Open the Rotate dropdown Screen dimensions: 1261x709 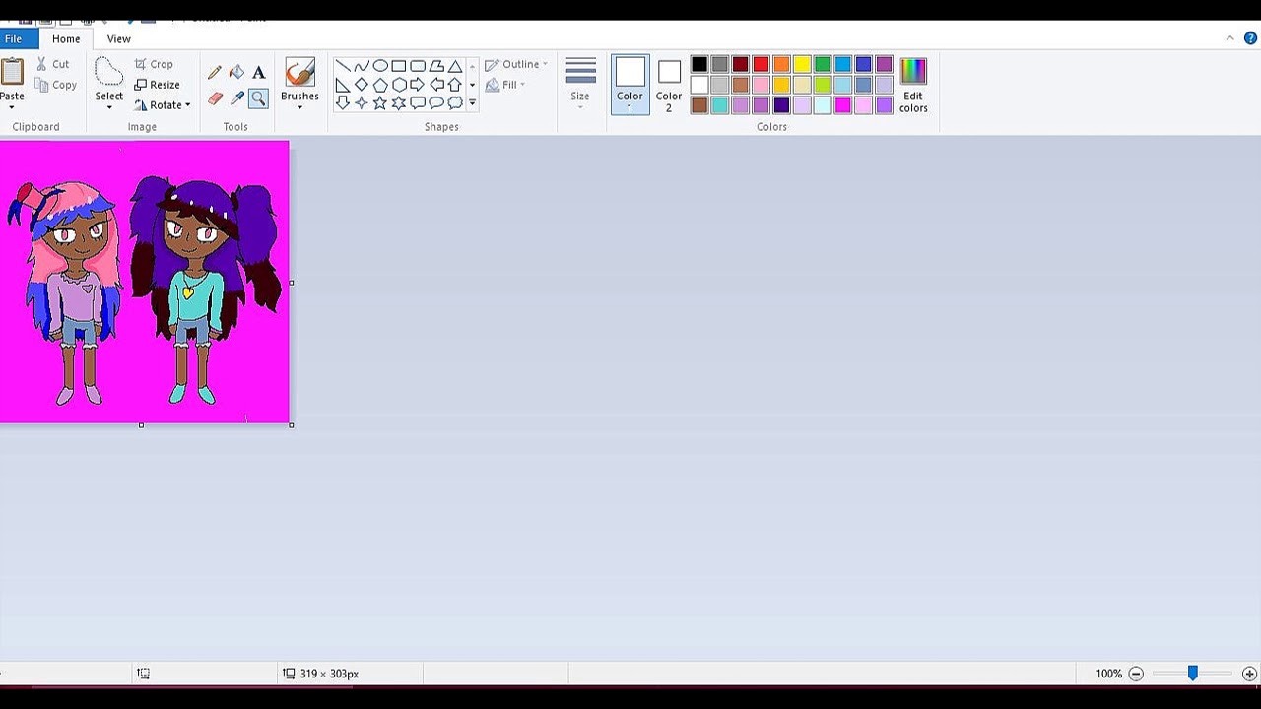click(163, 105)
